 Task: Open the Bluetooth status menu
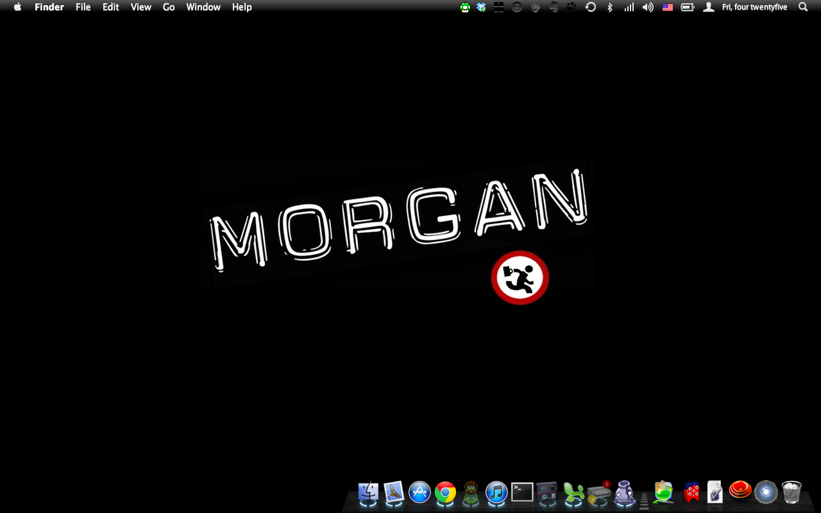pos(610,7)
